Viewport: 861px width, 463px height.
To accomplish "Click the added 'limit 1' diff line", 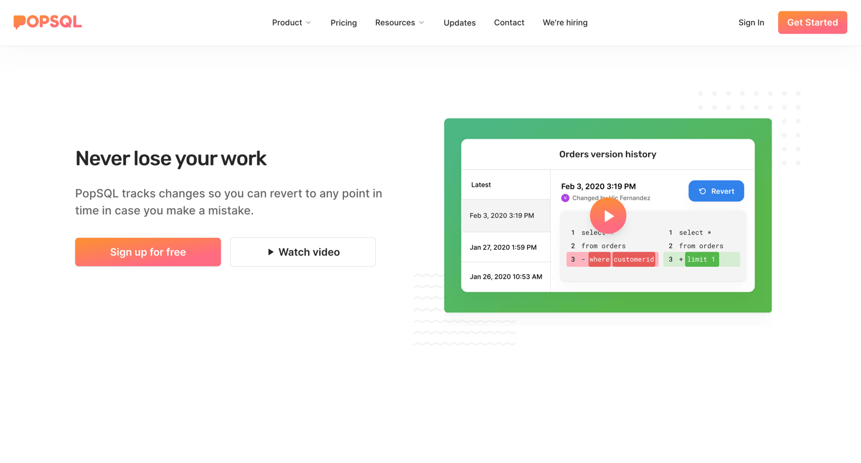I will (x=702, y=259).
